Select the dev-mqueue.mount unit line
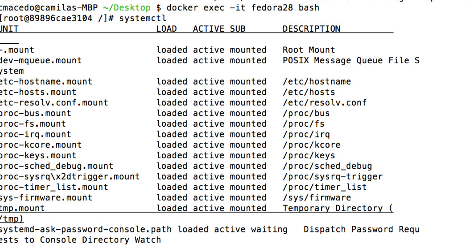This screenshot has height=245, width=475. pos(41,60)
